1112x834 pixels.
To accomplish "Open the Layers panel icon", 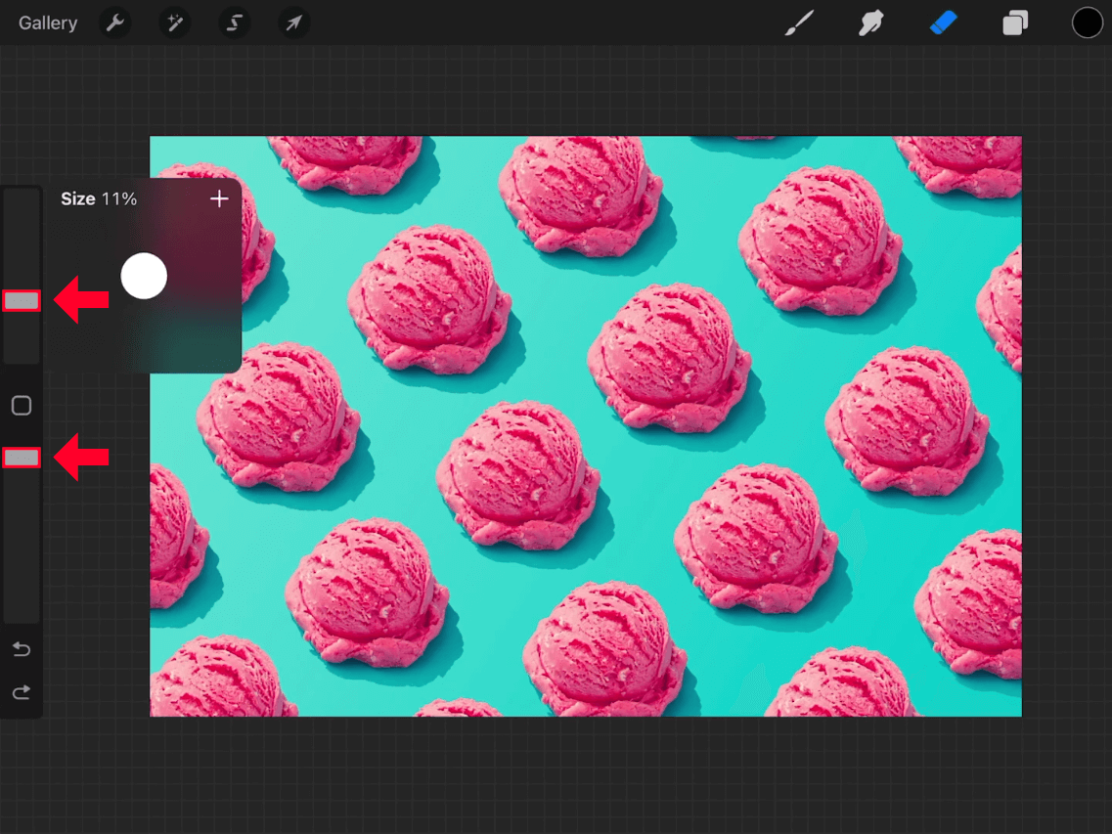I will point(1015,22).
